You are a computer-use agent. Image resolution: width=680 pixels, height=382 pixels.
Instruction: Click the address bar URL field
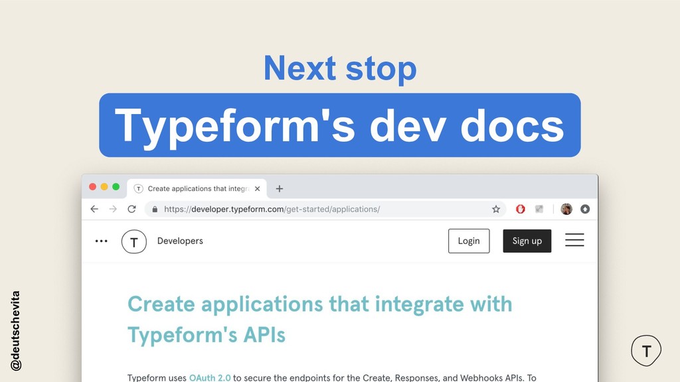pyautogui.click(x=325, y=209)
